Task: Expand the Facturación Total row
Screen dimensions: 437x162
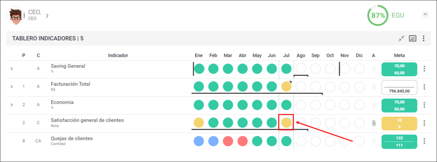Action: tap(12, 87)
